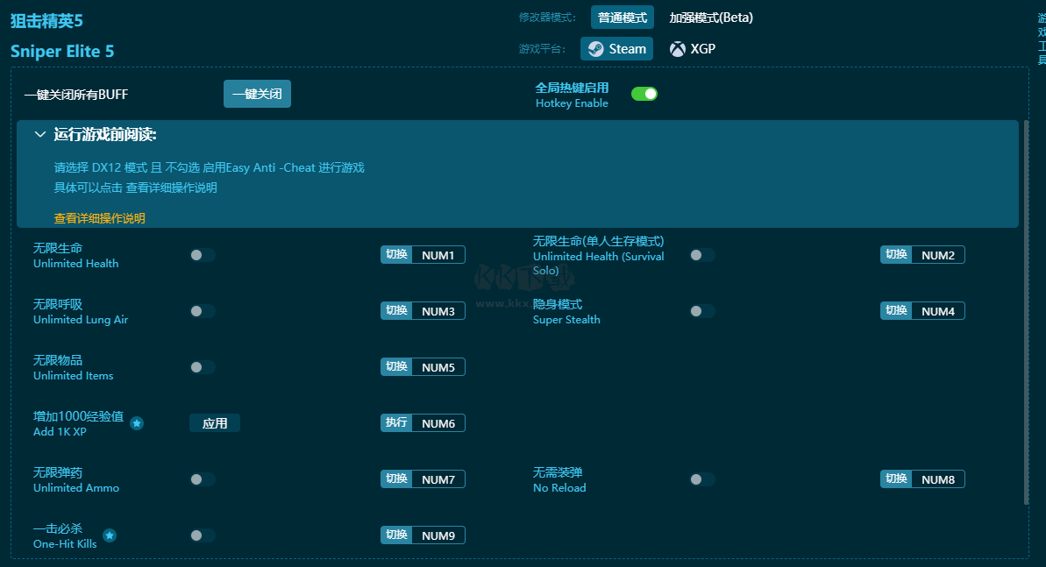Click the NUM4 hotkey for Super Stealth
The width and height of the screenshot is (1046, 567).
point(922,311)
